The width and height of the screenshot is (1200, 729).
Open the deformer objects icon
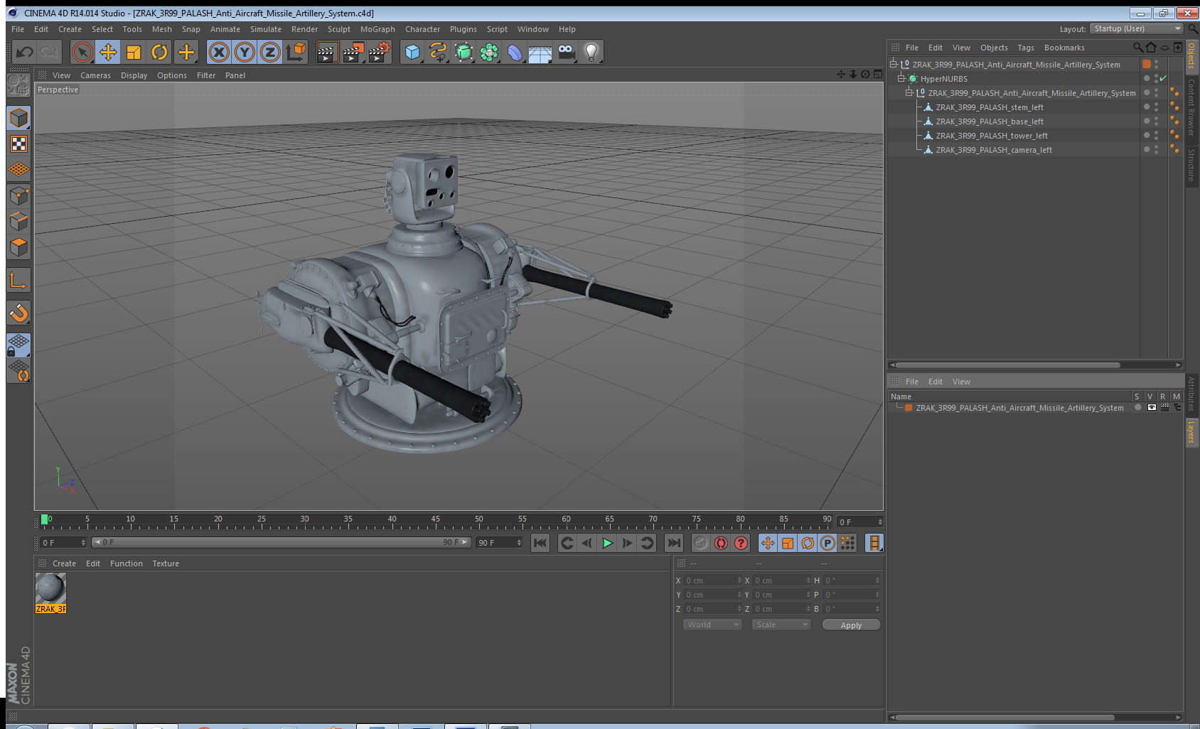pyautogui.click(x=515, y=52)
